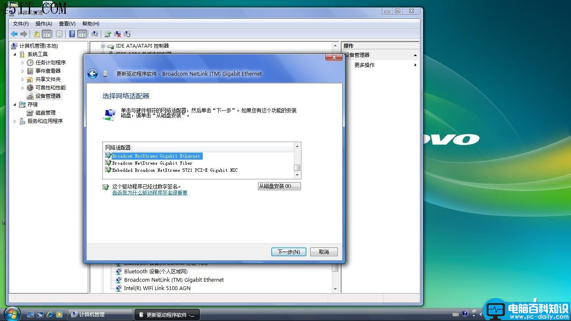Viewport: 571px width, 321px height.
Task: Open Internet Explorer from quick launch
Action: click(x=50, y=314)
